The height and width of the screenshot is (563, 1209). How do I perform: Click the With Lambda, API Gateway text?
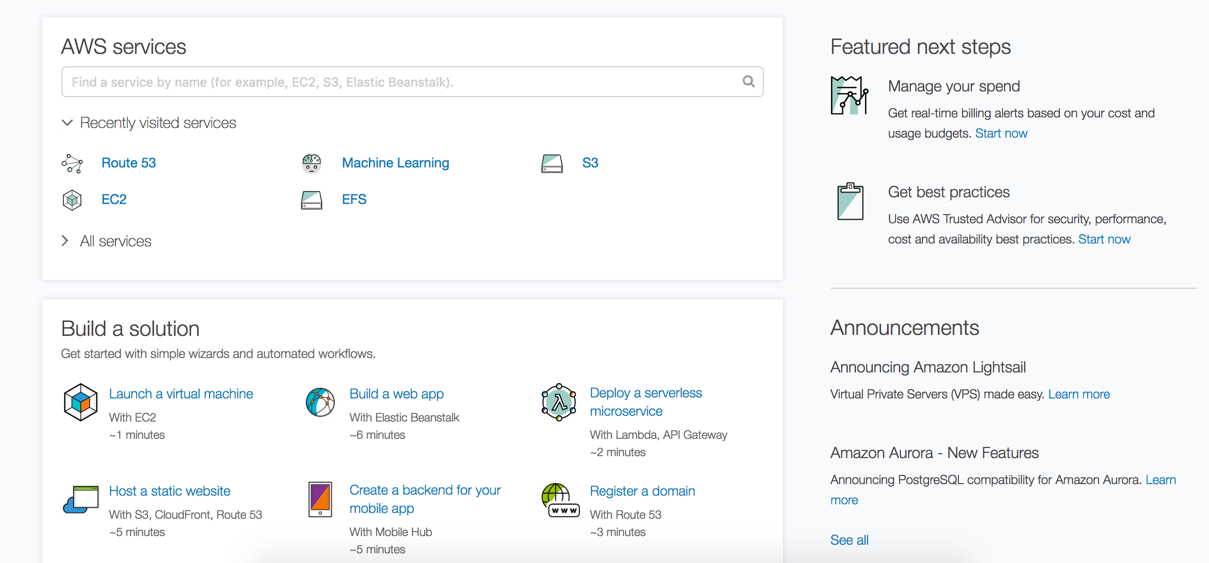pos(659,435)
